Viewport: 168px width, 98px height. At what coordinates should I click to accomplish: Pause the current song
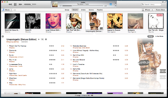pyautogui.click(x=15, y=4)
